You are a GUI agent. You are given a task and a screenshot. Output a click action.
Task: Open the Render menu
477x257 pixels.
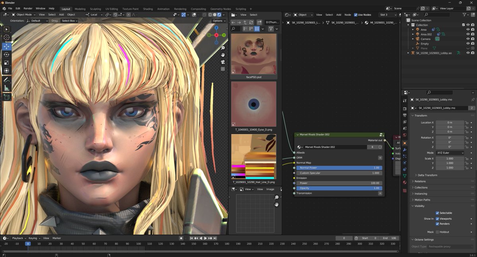pyautogui.click(x=28, y=8)
